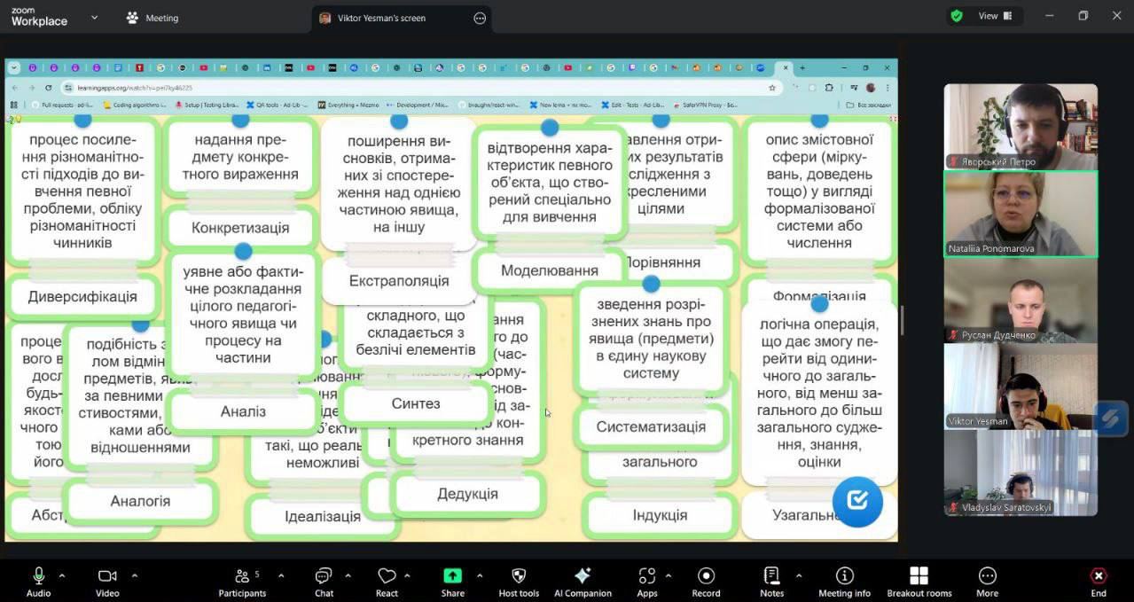Expand audio options arrow next to Audio
The image size is (1134, 602).
coord(62,575)
